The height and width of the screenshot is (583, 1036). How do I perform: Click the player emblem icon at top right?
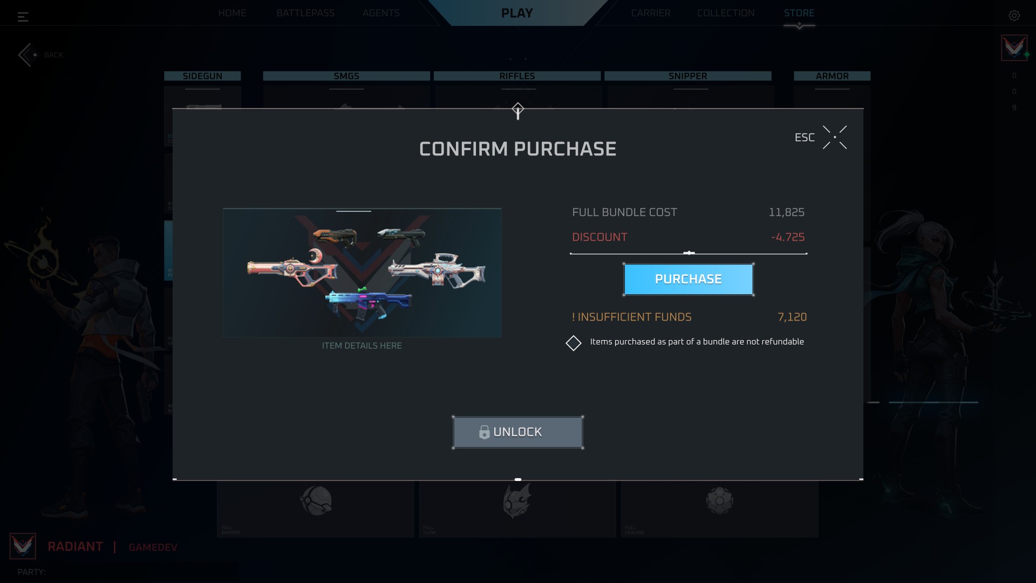[x=1014, y=48]
